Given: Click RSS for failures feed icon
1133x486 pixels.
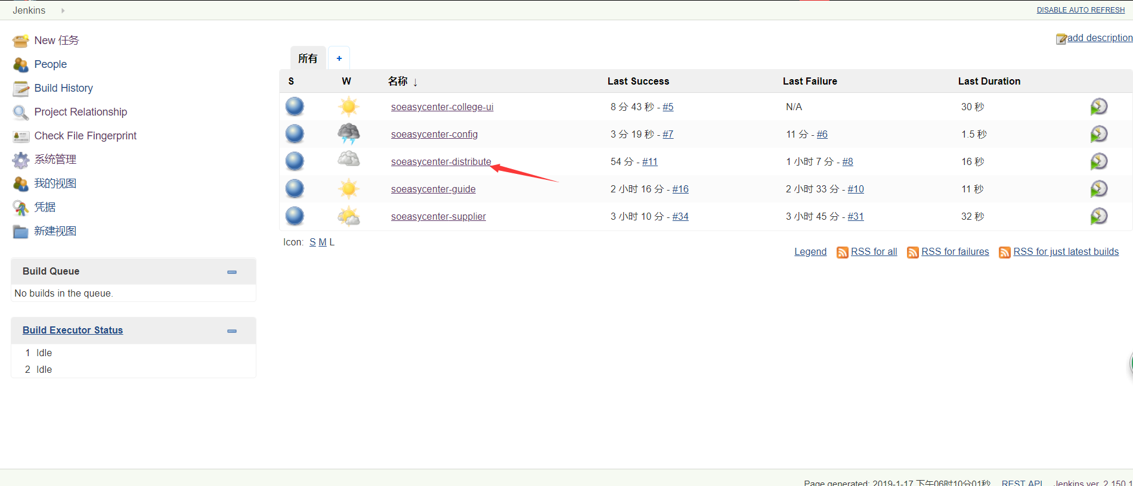Looking at the screenshot, I should [x=913, y=253].
